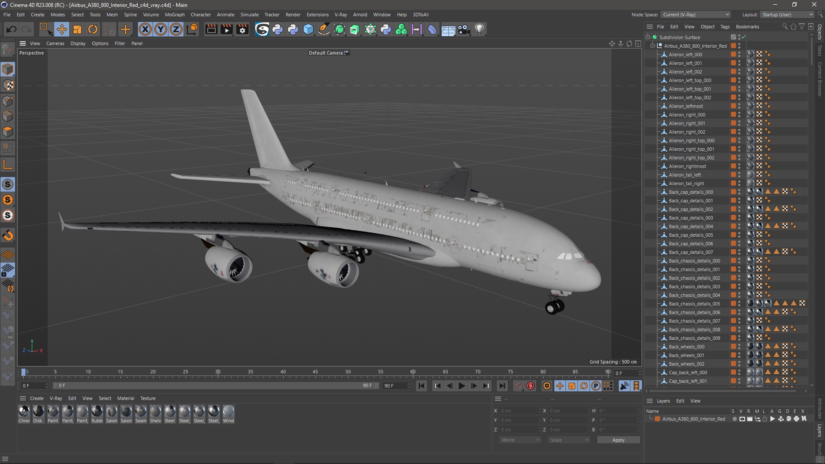Image resolution: width=825 pixels, height=464 pixels.
Task: Select Back_cap_details_003 in object list
Action: point(691,218)
